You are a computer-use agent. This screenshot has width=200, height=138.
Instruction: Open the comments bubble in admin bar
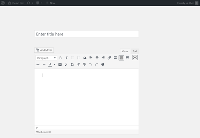pos(39,3)
